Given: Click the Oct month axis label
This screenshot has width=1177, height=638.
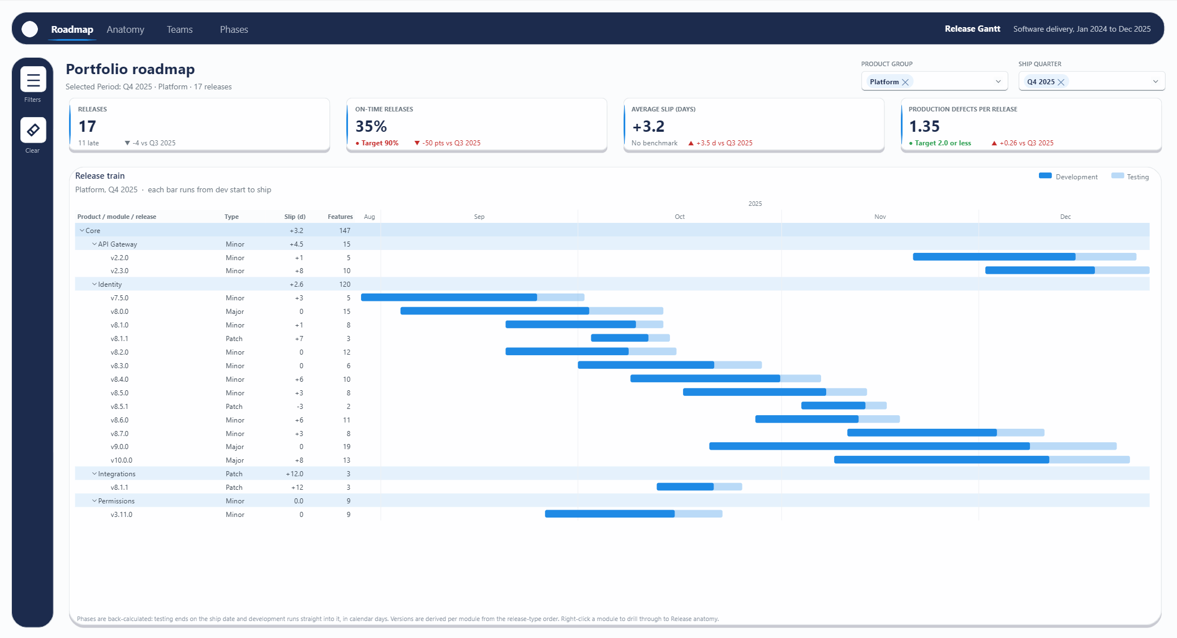Looking at the screenshot, I should [680, 217].
